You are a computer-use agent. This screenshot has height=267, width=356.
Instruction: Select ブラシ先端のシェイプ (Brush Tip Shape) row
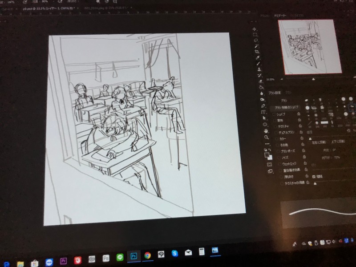[286, 107]
